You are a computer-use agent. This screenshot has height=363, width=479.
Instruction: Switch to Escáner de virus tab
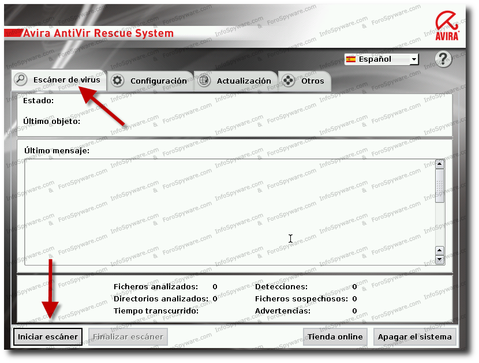(59, 81)
